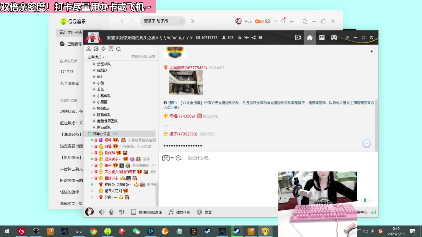This screenshot has height=237, width=422.
Task: Expand the Ruo account dropdown arrow
Action: click(275, 21)
